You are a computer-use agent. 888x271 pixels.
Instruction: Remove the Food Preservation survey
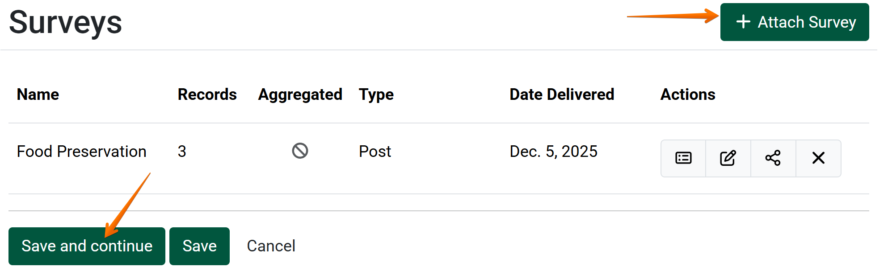coord(818,158)
